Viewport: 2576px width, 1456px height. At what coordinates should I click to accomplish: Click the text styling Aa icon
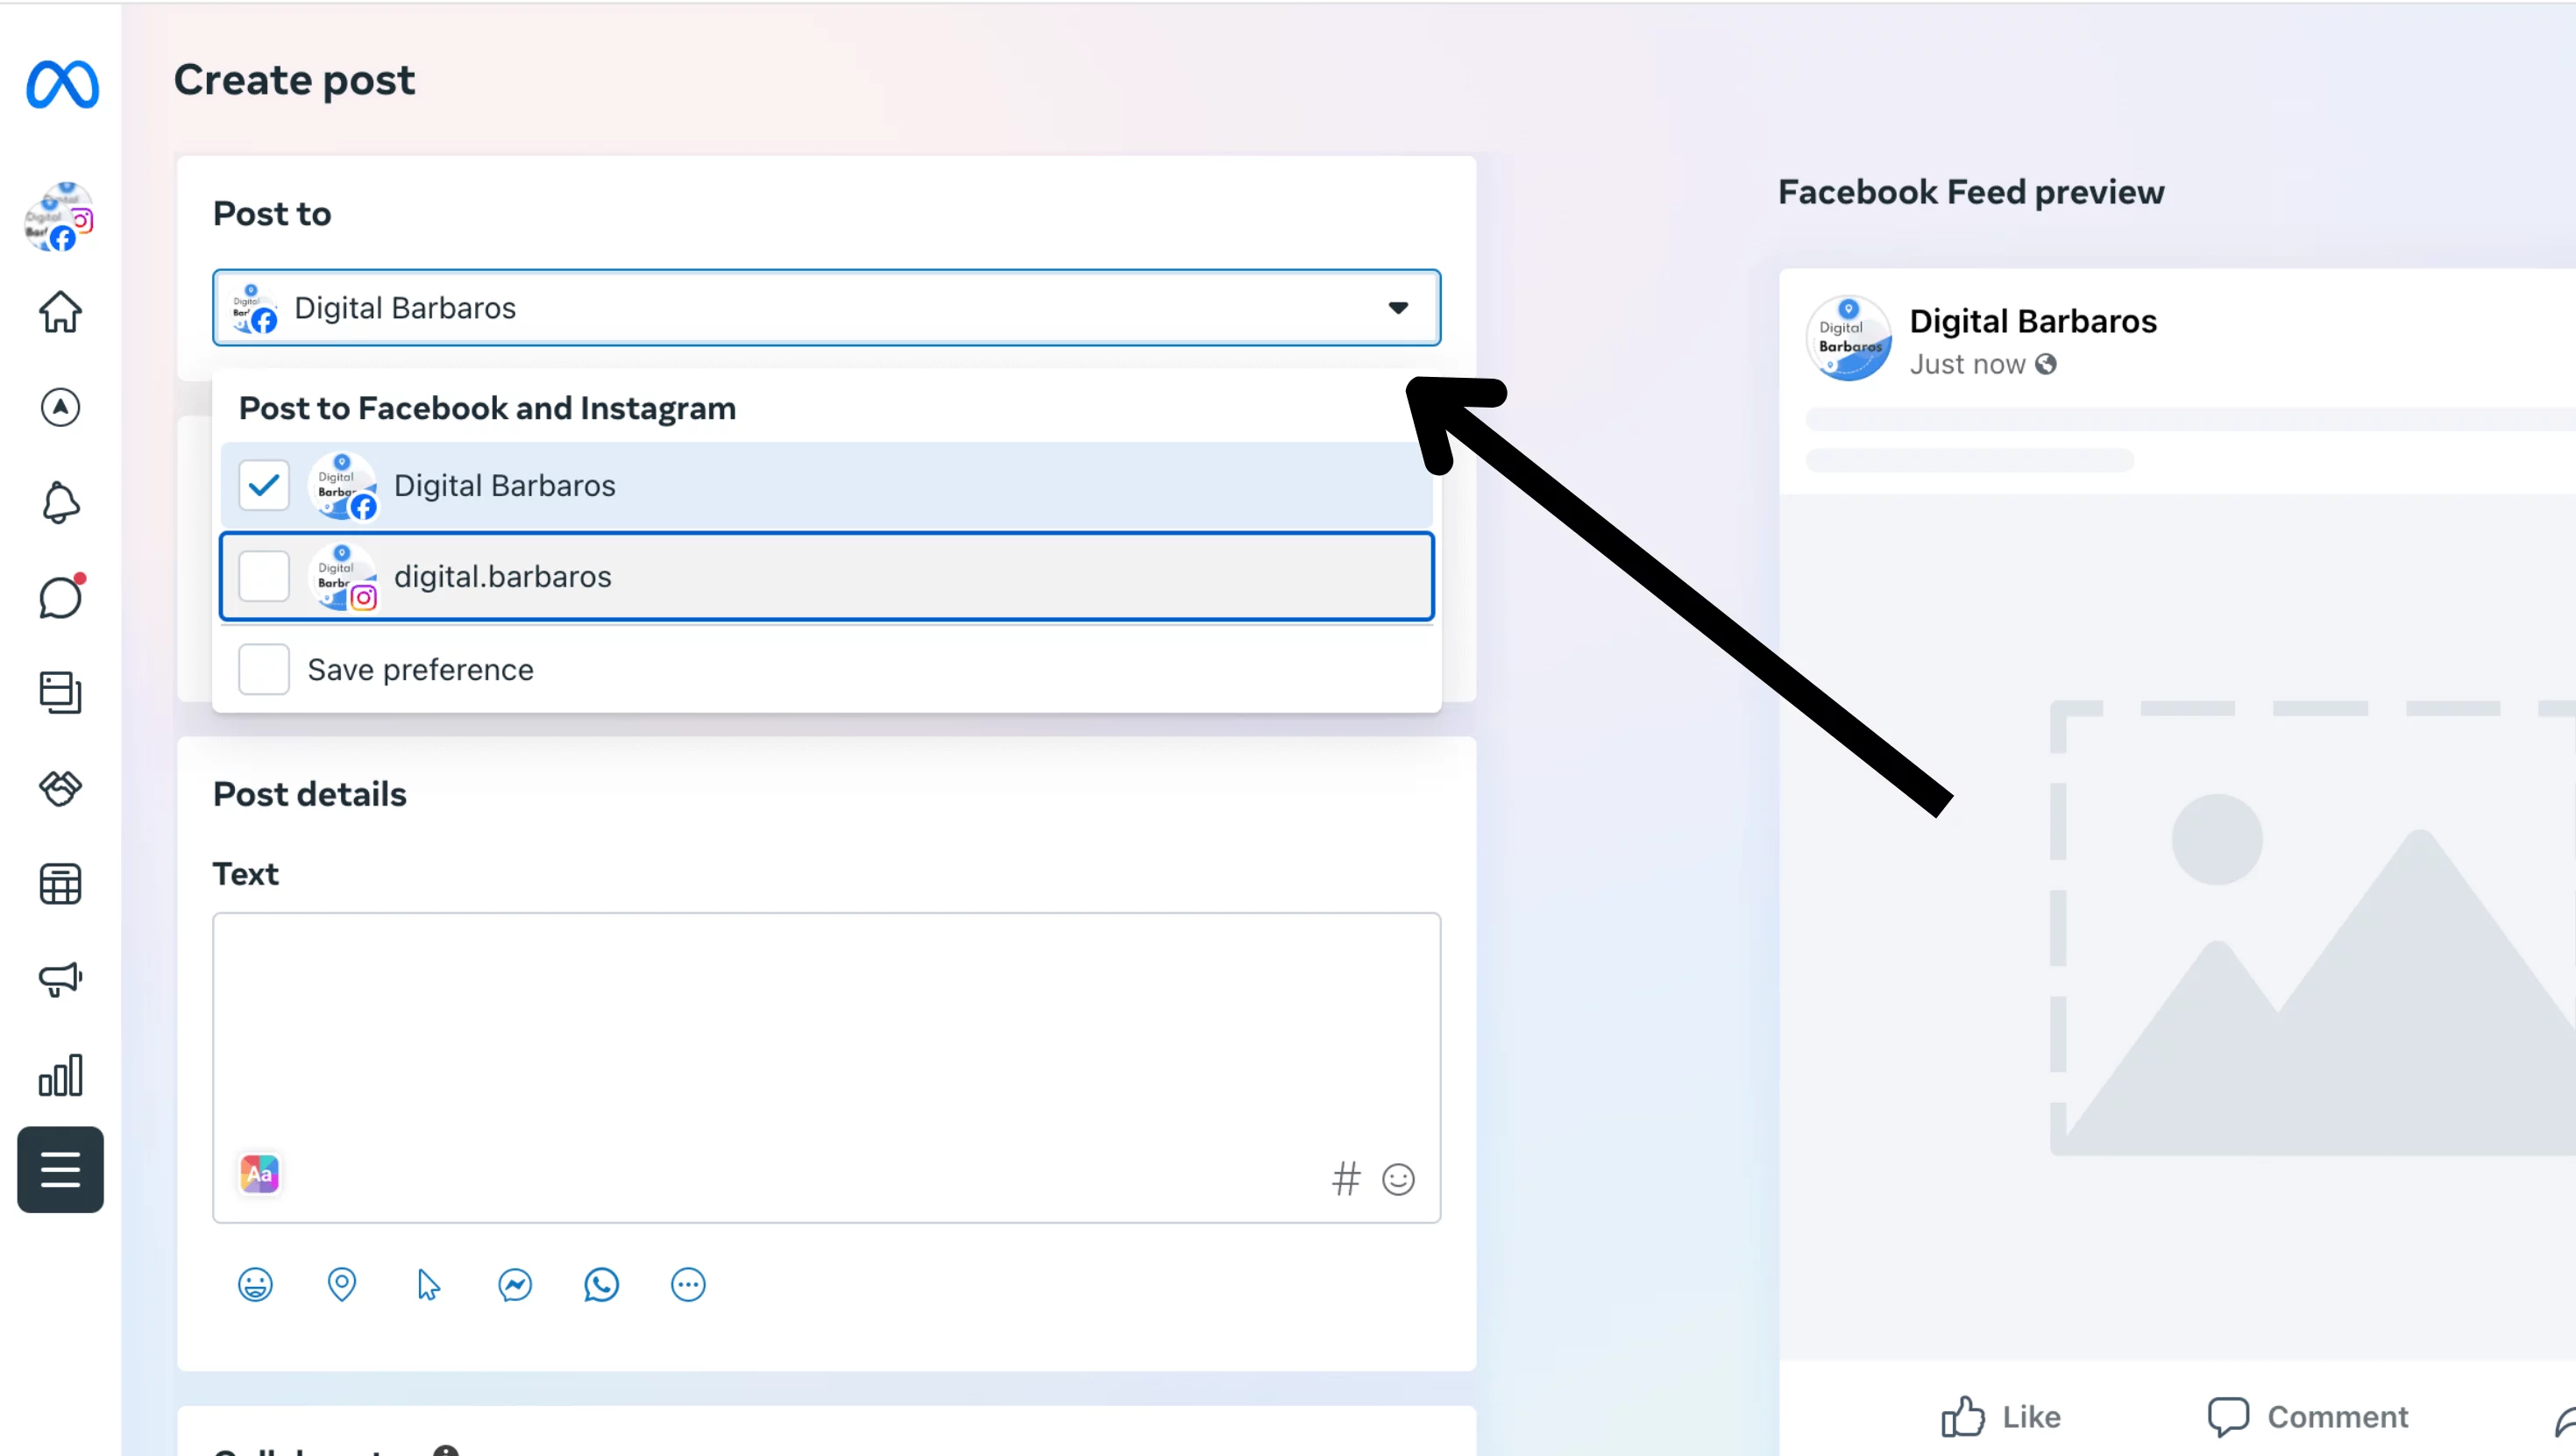[x=260, y=1174]
